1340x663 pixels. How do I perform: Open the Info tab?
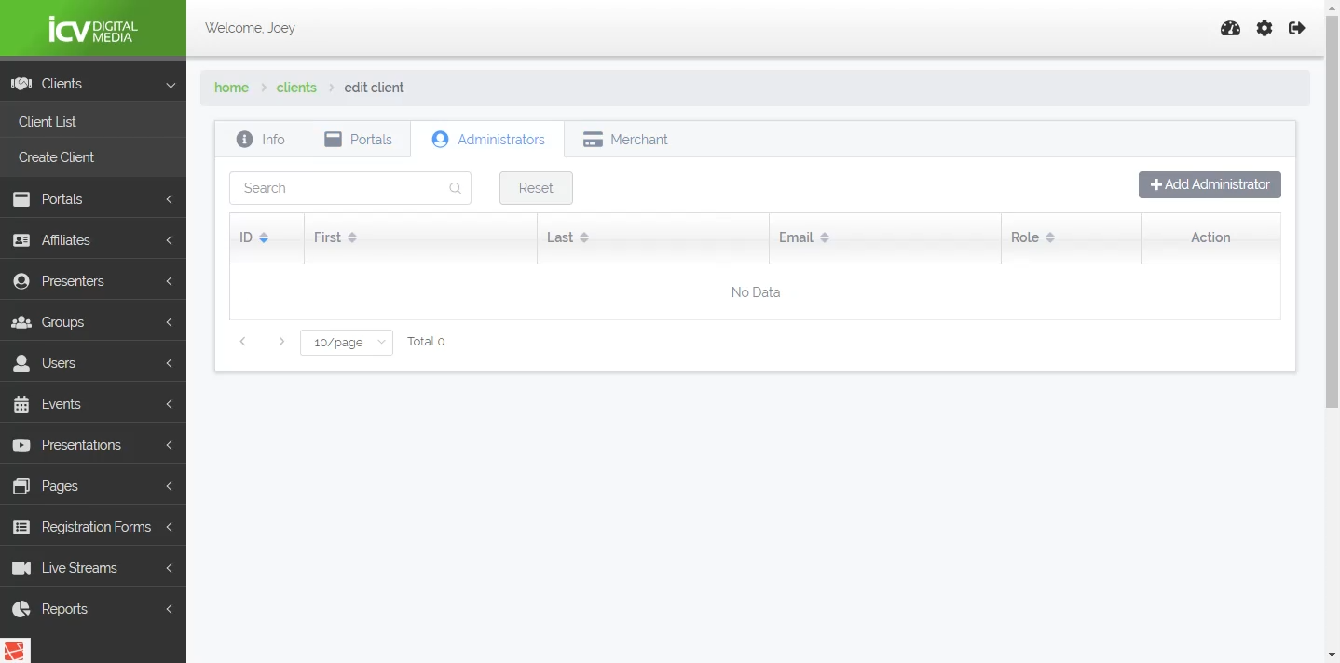[261, 140]
